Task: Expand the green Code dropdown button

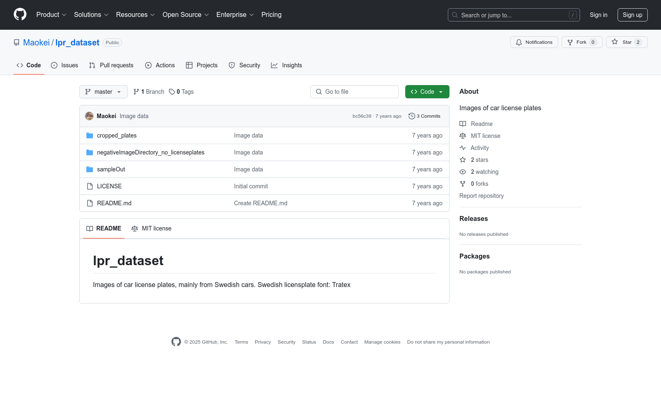Action: click(427, 92)
